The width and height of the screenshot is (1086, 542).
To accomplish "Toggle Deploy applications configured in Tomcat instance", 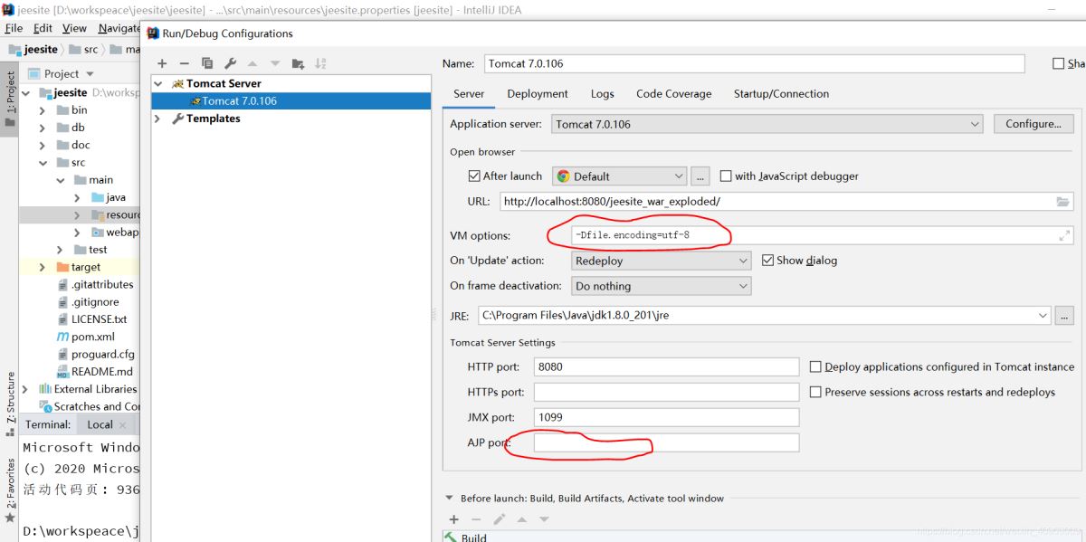I will coord(815,367).
